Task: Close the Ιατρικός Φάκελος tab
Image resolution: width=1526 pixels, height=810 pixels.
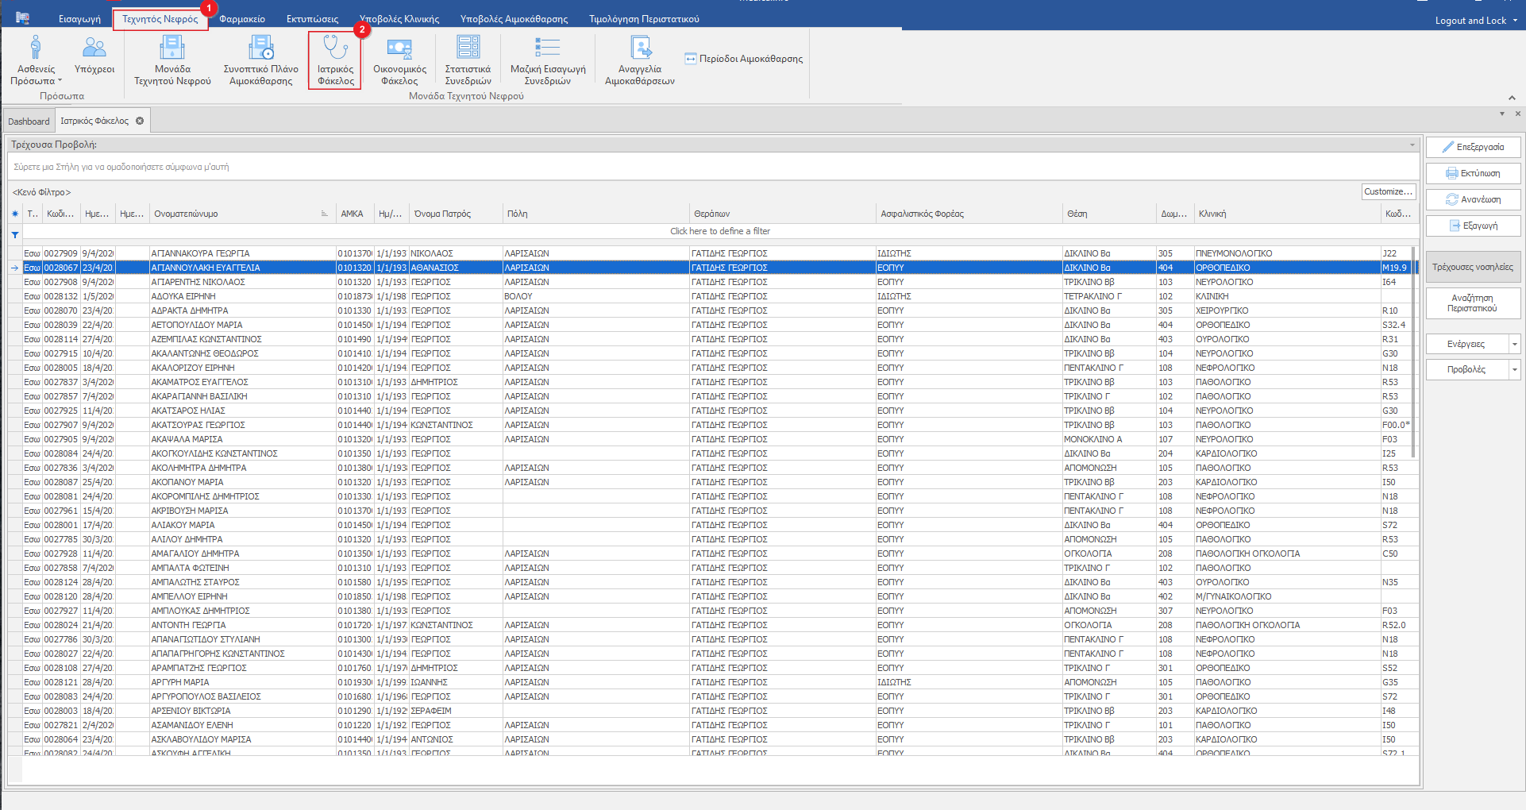Action: (x=140, y=121)
